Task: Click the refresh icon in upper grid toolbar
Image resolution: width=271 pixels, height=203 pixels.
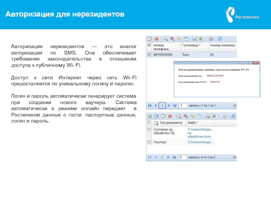Action: pyautogui.click(x=220, y=39)
